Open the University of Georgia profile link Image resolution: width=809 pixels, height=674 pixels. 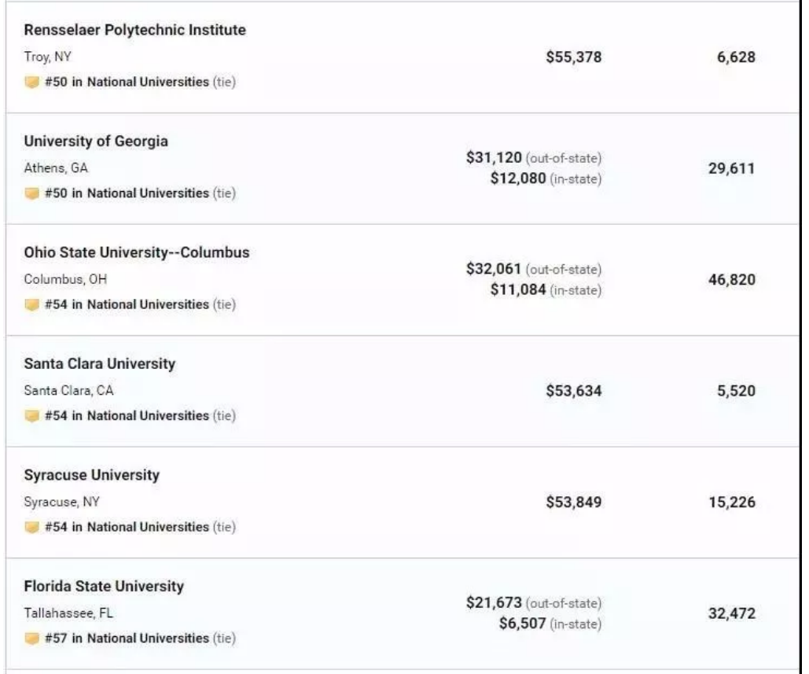coord(96,142)
